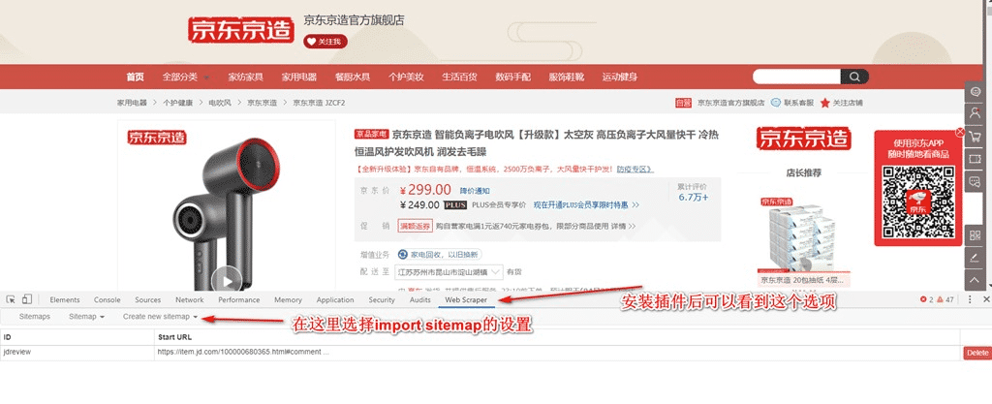992x404 pixels.
Task: Switch to the Performance tab
Action: (x=238, y=299)
